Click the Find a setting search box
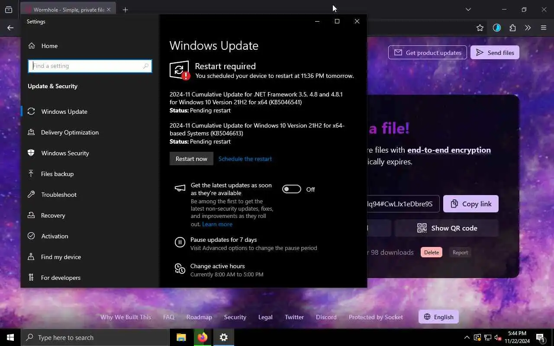This screenshot has width=554, height=346. pos(90,66)
